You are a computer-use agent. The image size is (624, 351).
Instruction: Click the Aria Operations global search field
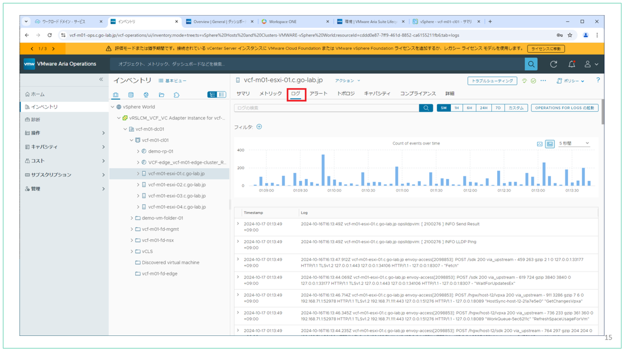pyautogui.click(x=317, y=64)
